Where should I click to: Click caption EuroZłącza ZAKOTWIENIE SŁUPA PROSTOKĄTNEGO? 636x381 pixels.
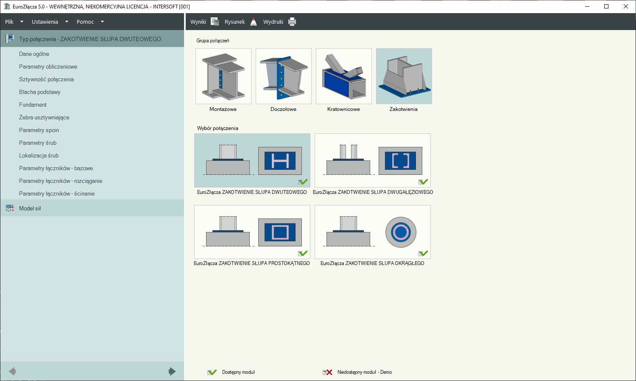click(252, 263)
